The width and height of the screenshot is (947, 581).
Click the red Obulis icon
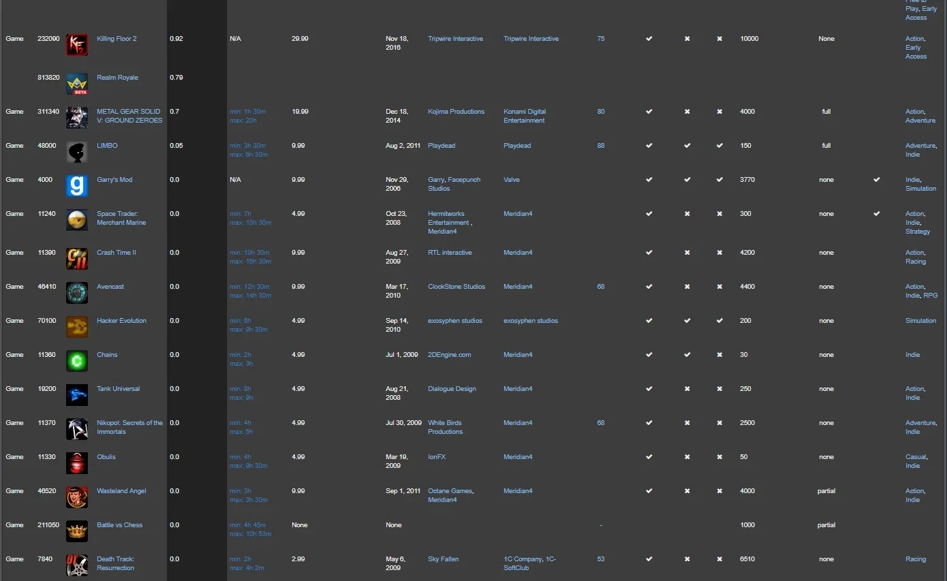[77, 463]
